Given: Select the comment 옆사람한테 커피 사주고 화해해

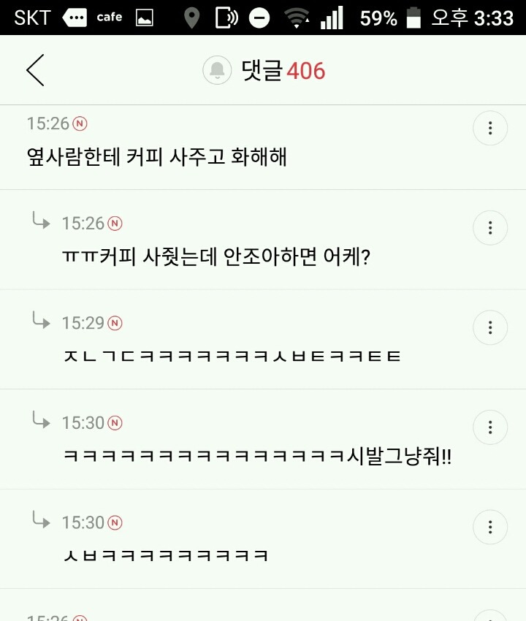Looking at the screenshot, I should point(157,156).
